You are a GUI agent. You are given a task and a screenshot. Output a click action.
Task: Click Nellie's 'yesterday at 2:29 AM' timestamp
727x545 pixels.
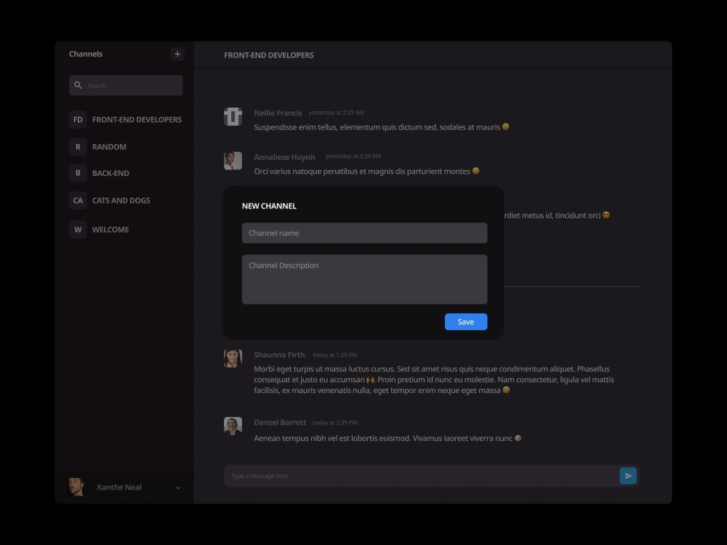point(336,113)
